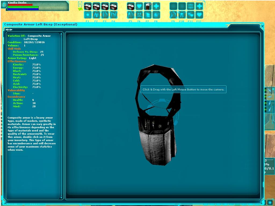The image size is (275, 206).
Task: Click the Blast 73.0% row
Action: tap(27, 71)
